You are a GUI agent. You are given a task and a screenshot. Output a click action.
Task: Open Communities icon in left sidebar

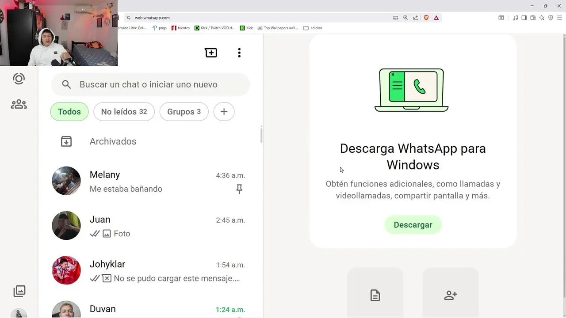(19, 104)
